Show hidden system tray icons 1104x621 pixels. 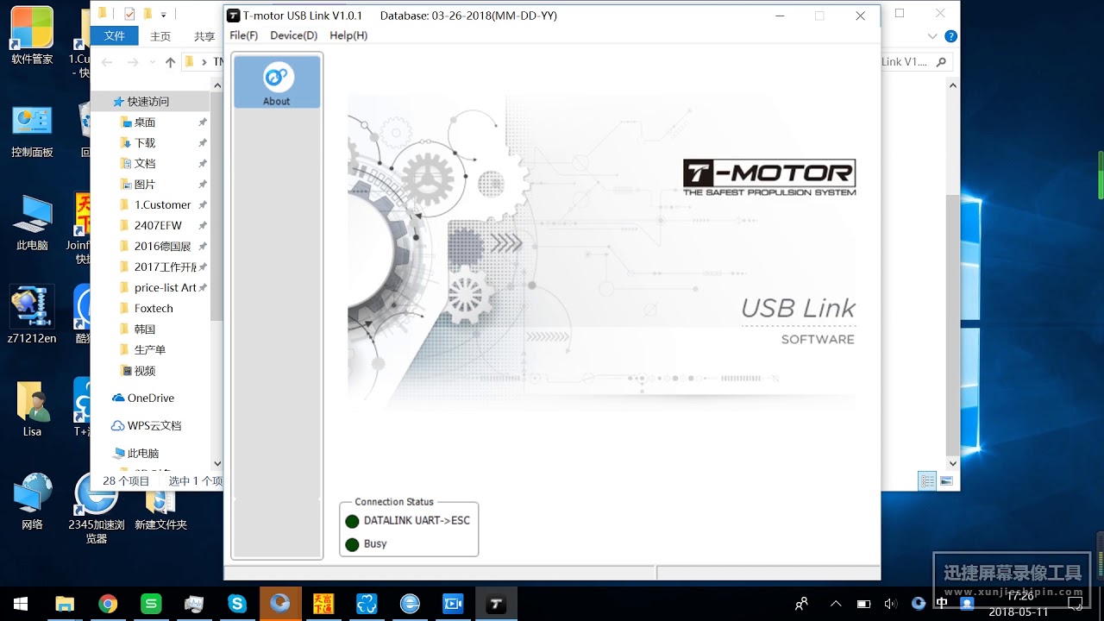coord(836,604)
